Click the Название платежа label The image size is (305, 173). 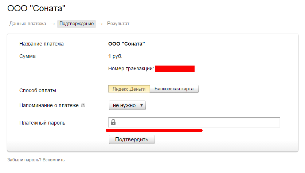pos(42,44)
